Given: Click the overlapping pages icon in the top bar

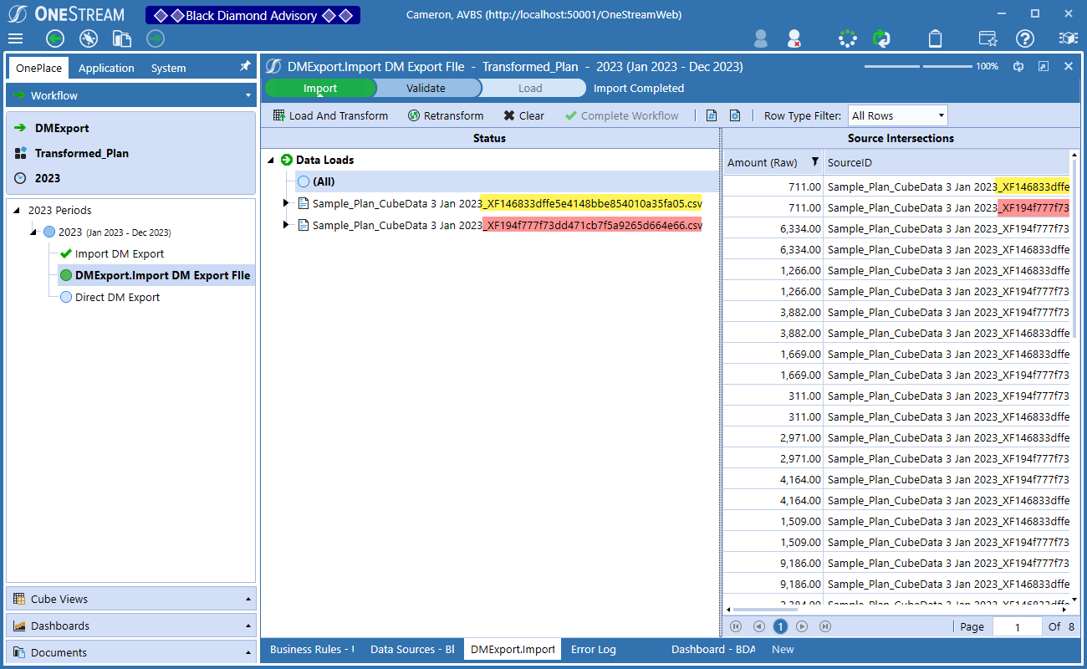Looking at the screenshot, I should point(122,38).
